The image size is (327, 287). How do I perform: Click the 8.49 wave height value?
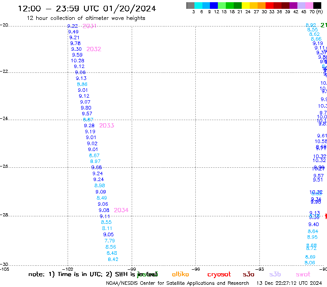pyautogui.click(x=102, y=198)
